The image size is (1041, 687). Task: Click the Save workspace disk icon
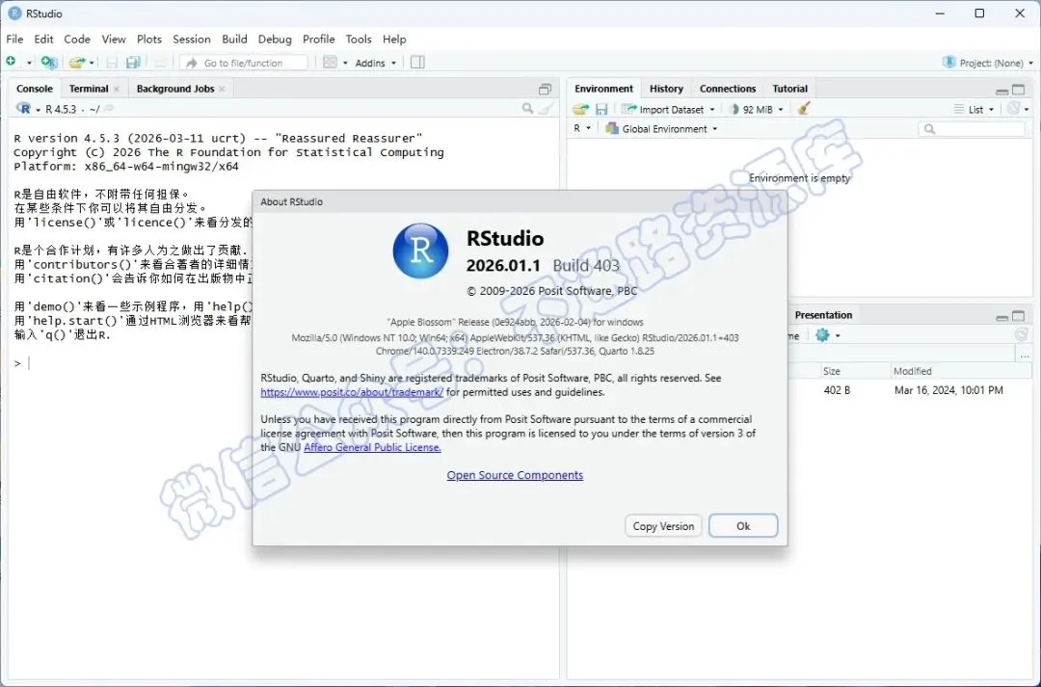(601, 109)
